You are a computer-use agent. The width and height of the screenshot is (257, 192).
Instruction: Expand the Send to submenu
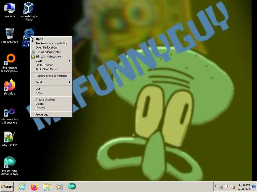pyautogui.click(x=51, y=82)
